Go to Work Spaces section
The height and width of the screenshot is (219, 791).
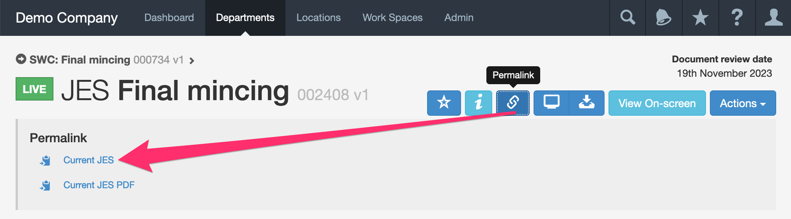[392, 18]
